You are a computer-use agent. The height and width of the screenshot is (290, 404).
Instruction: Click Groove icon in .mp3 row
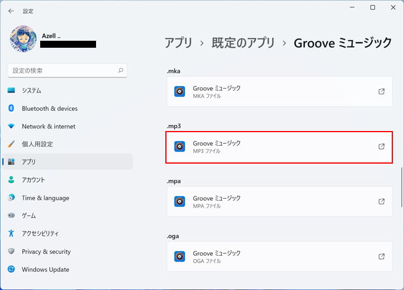pyautogui.click(x=179, y=146)
